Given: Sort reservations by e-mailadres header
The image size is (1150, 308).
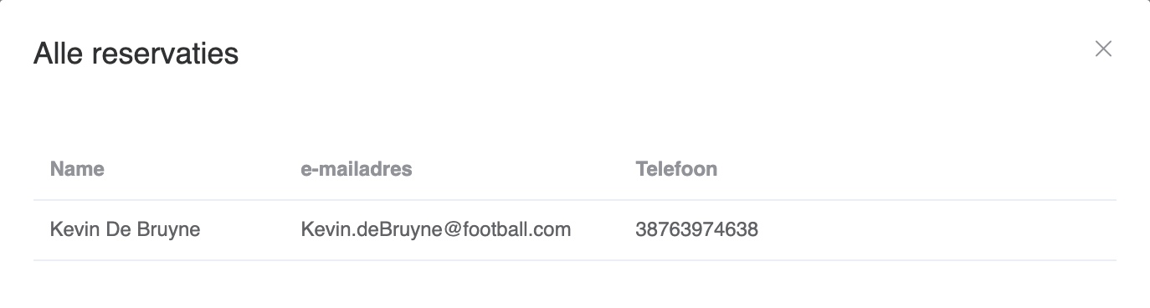Looking at the screenshot, I should coord(357,169).
